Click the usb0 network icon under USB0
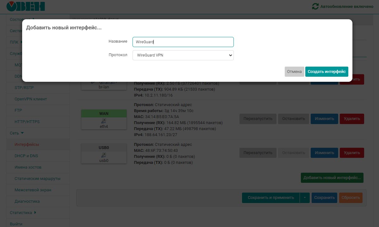Image resolution: width=379 pixels, height=227 pixels. [x=104, y=155]
